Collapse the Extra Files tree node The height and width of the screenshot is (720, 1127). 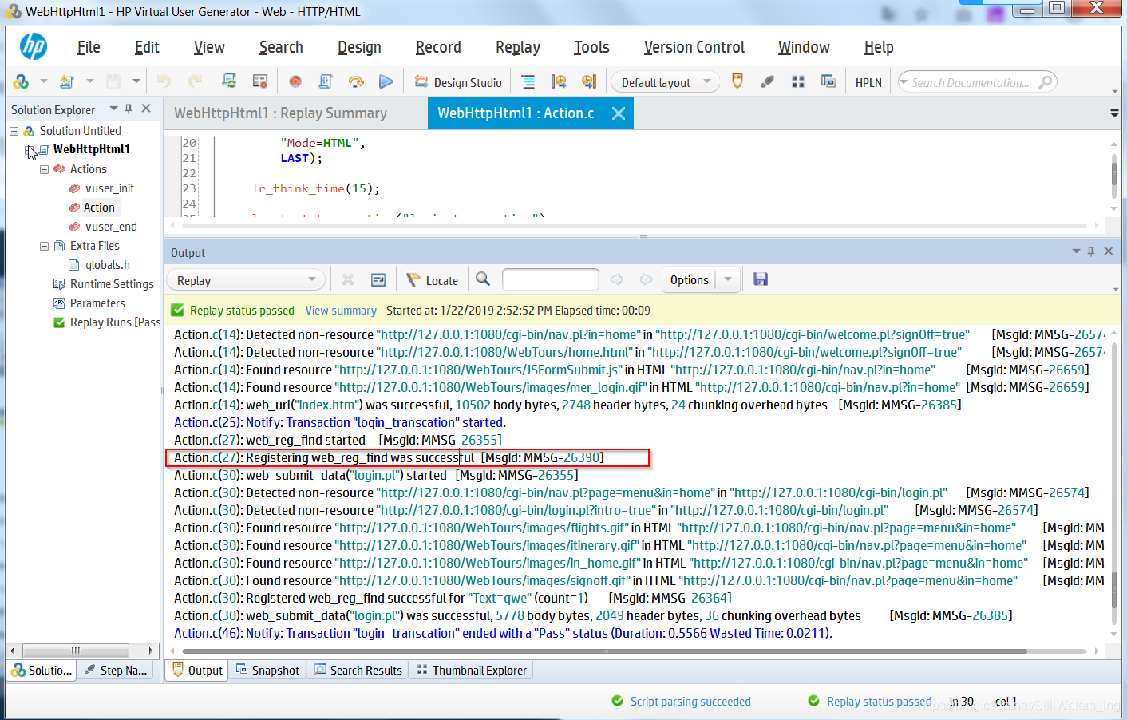click(44, 246)
